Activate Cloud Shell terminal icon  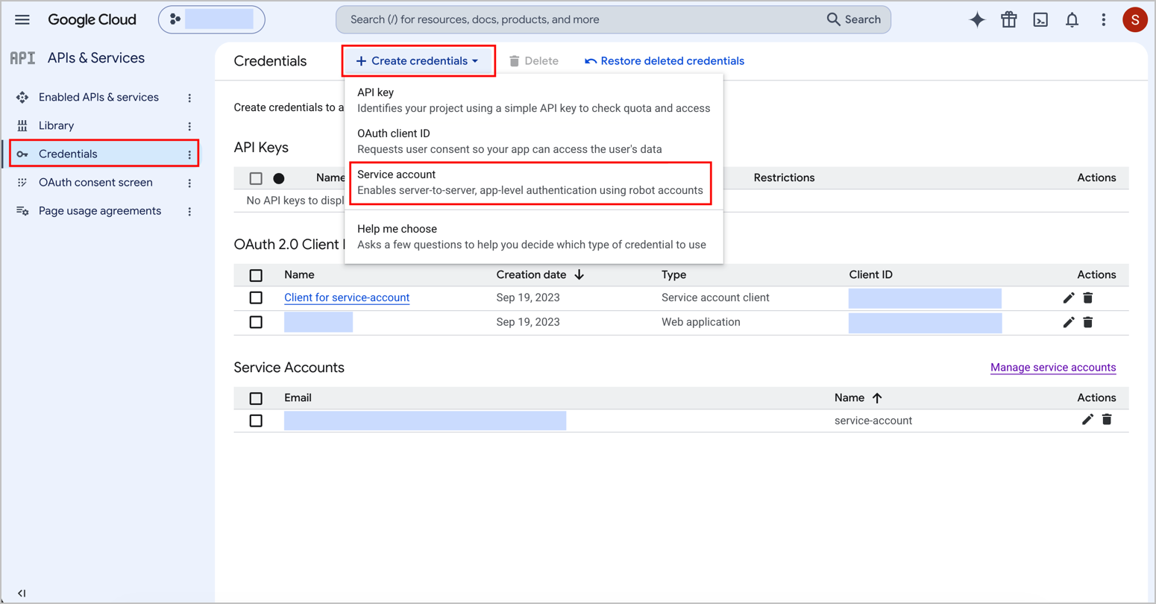pyautogui.click(x=1040, y=20)
